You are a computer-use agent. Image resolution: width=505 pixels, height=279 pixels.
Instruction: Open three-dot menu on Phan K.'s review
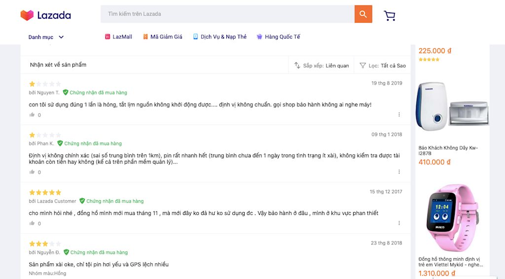tap(399, 172)
